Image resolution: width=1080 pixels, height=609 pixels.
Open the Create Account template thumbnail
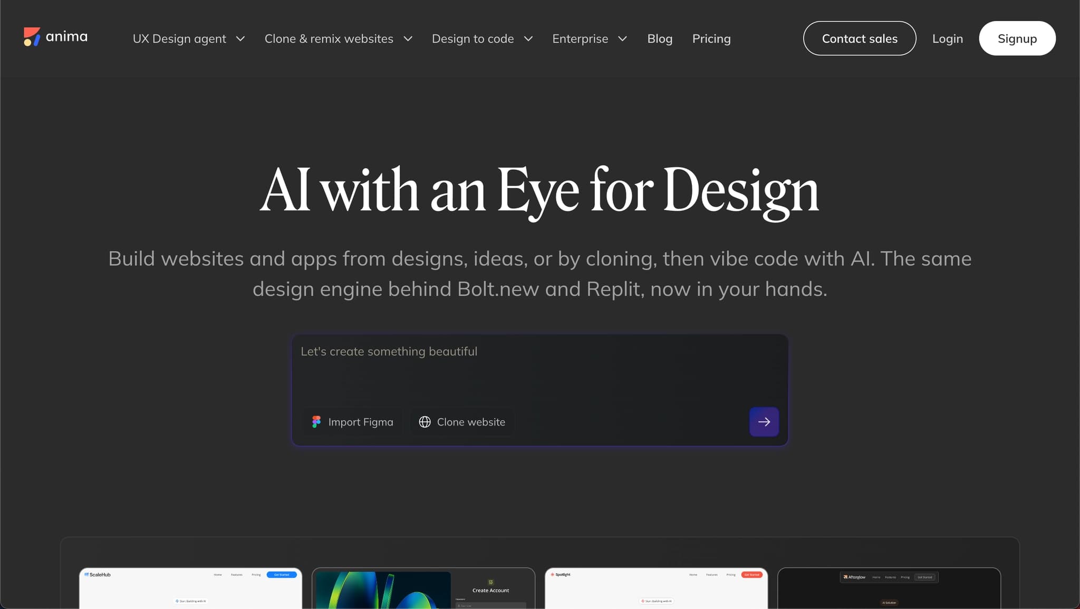coord(423,588)
